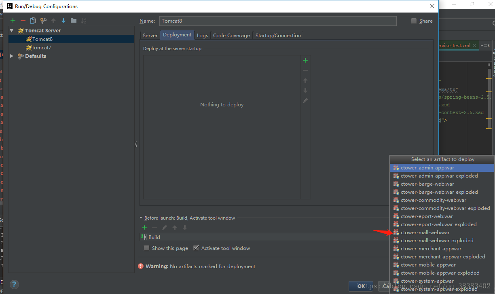The width and height of the screenshot is (495, 294).
Task: Select ctower-commodity-web:war exploded artifact
Action: [x=442, y=208]
